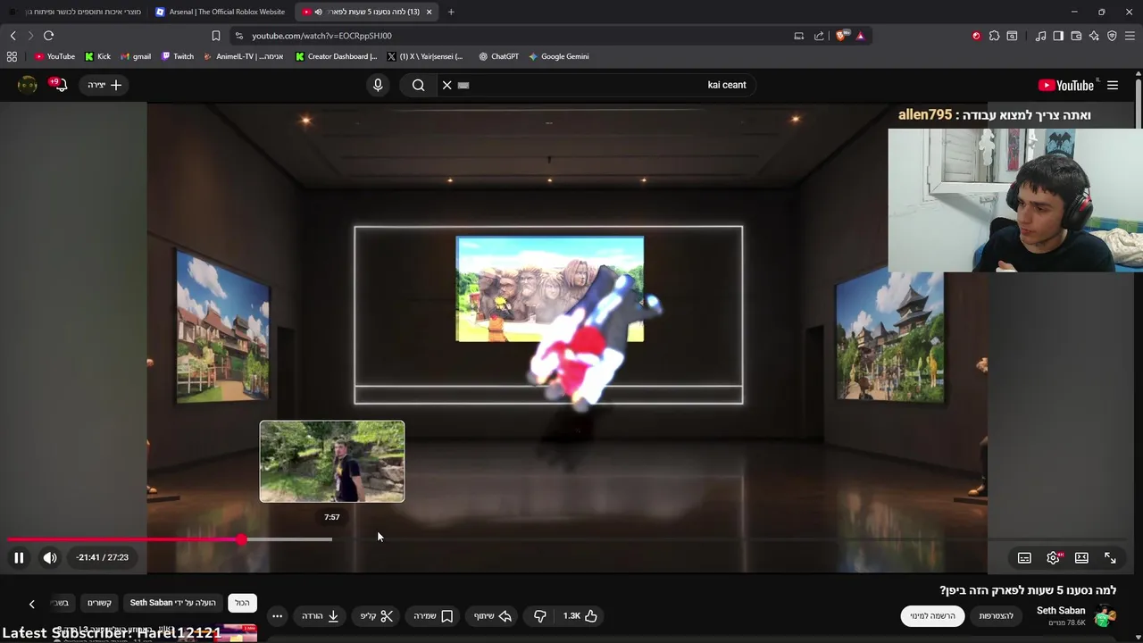1143x643 pixels.
Task: Open the Google Gemini bookmark
Action: tap(559, 56)
